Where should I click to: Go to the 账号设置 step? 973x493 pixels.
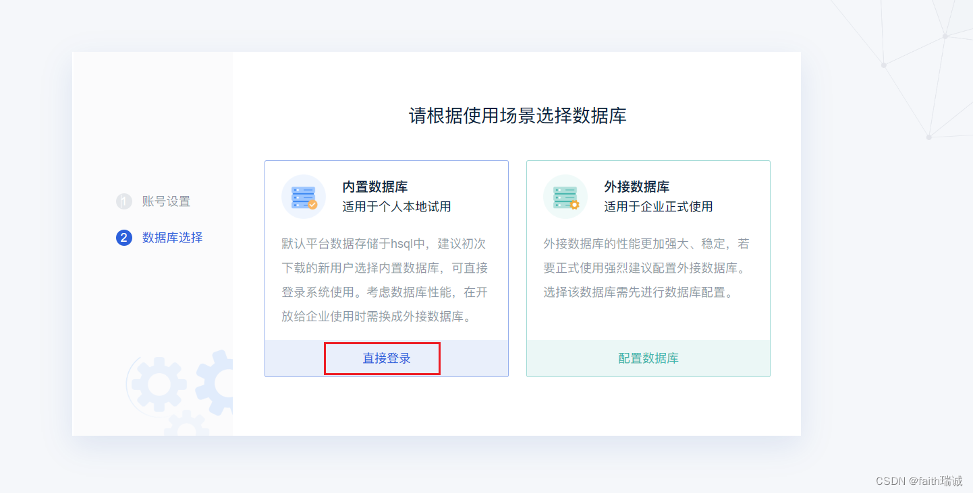pyautogui.click(x=166, y=201)
